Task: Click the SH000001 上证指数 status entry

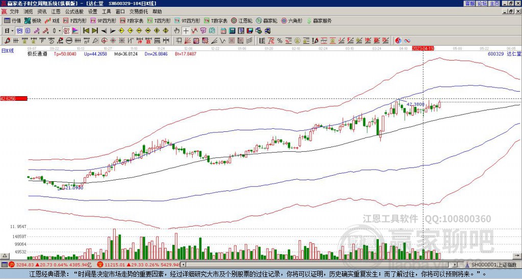Action: click(493, 265)
